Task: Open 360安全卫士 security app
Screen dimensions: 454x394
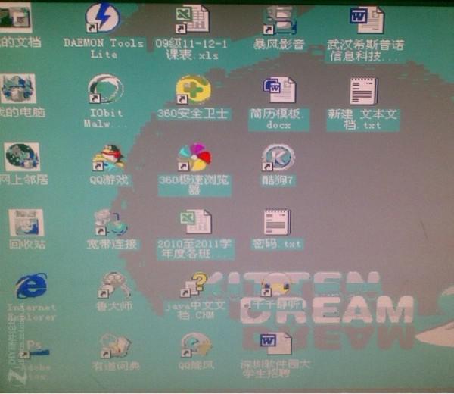Action: click(x=193, y=89)
